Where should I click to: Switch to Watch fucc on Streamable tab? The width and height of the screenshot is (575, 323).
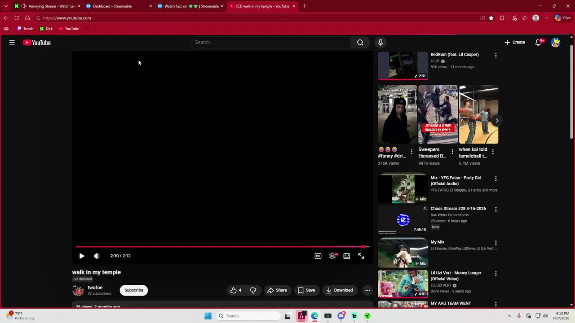191,6
